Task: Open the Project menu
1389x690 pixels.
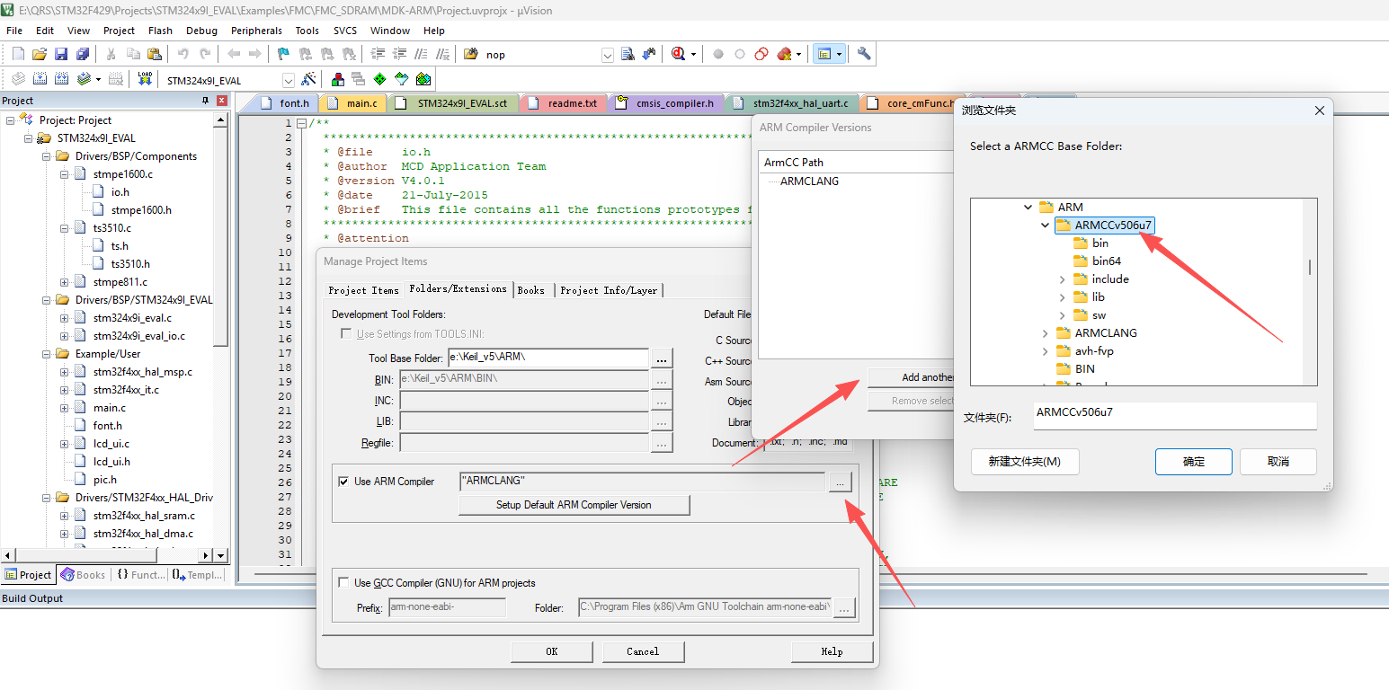Action: click(x=119, y=31)
